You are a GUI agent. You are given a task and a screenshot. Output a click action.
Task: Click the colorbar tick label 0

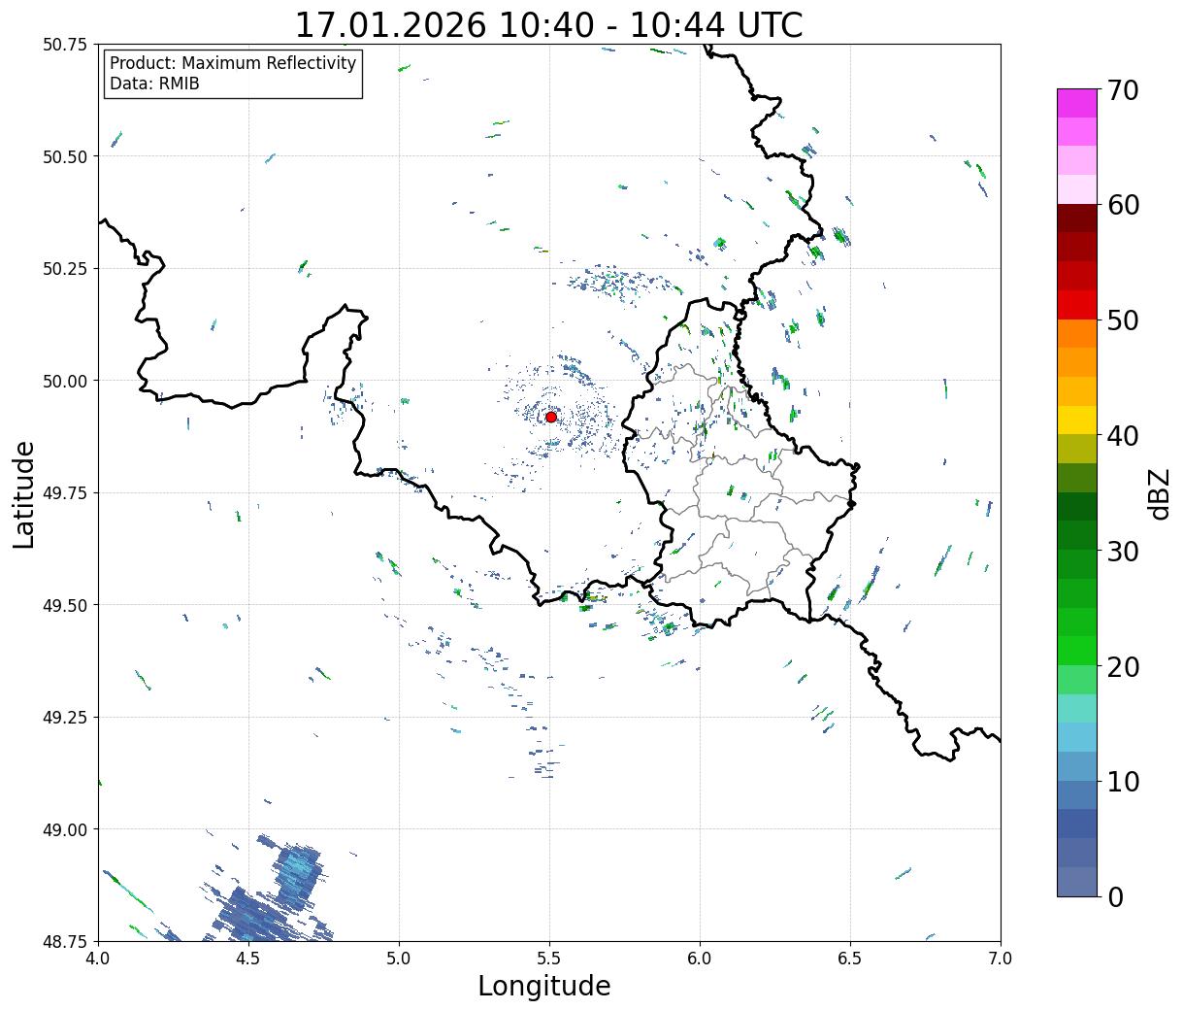(x=1114, y=896)
